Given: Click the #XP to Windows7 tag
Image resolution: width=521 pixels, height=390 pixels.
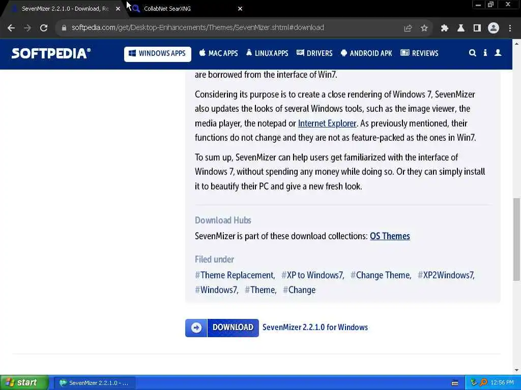Looking at the screenshot, I should pos(312,275).
